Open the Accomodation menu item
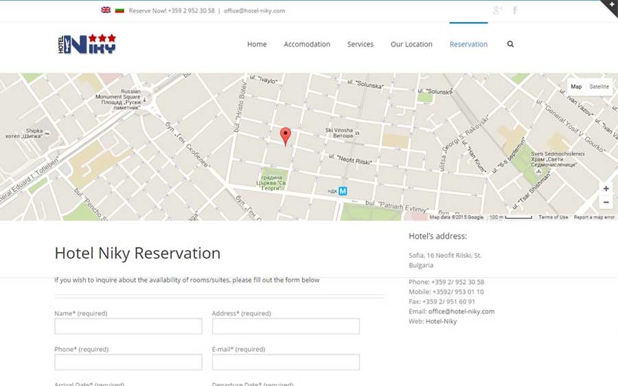This screenshot has height=386, width=618. [307, 44]
